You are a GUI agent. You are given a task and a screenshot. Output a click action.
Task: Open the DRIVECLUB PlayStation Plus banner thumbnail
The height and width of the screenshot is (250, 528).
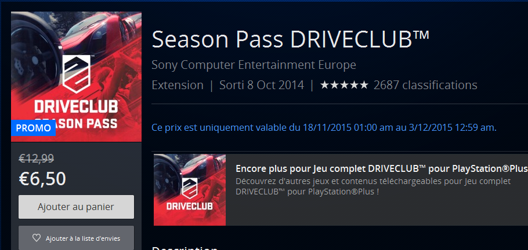[x=190, y=190]
